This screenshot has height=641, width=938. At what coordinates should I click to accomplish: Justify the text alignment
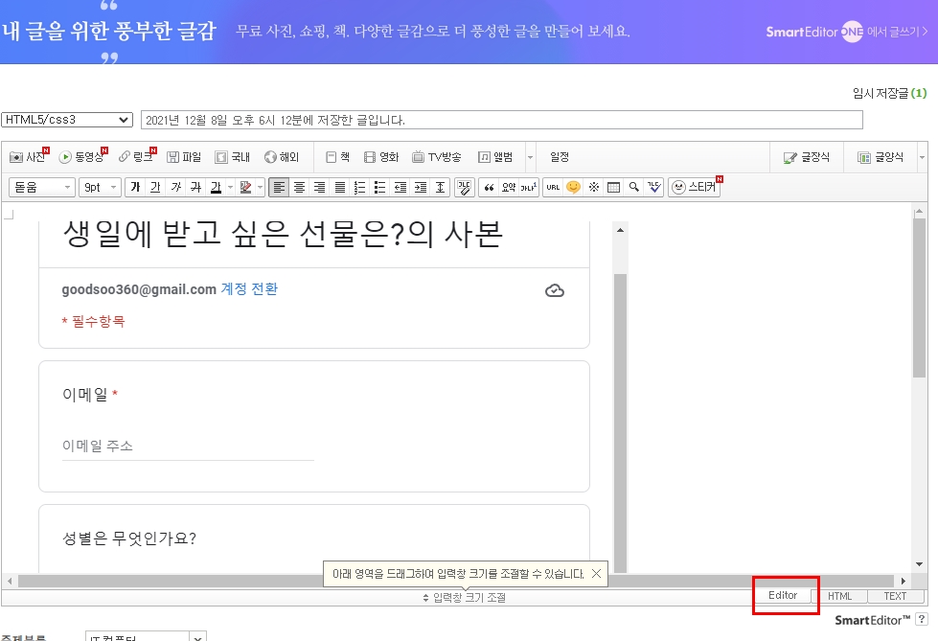[x=340, y=188]
